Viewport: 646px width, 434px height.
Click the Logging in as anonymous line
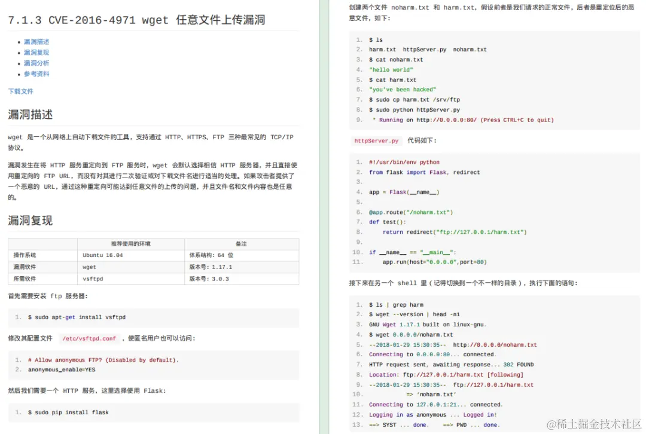[x=432, y=415]
